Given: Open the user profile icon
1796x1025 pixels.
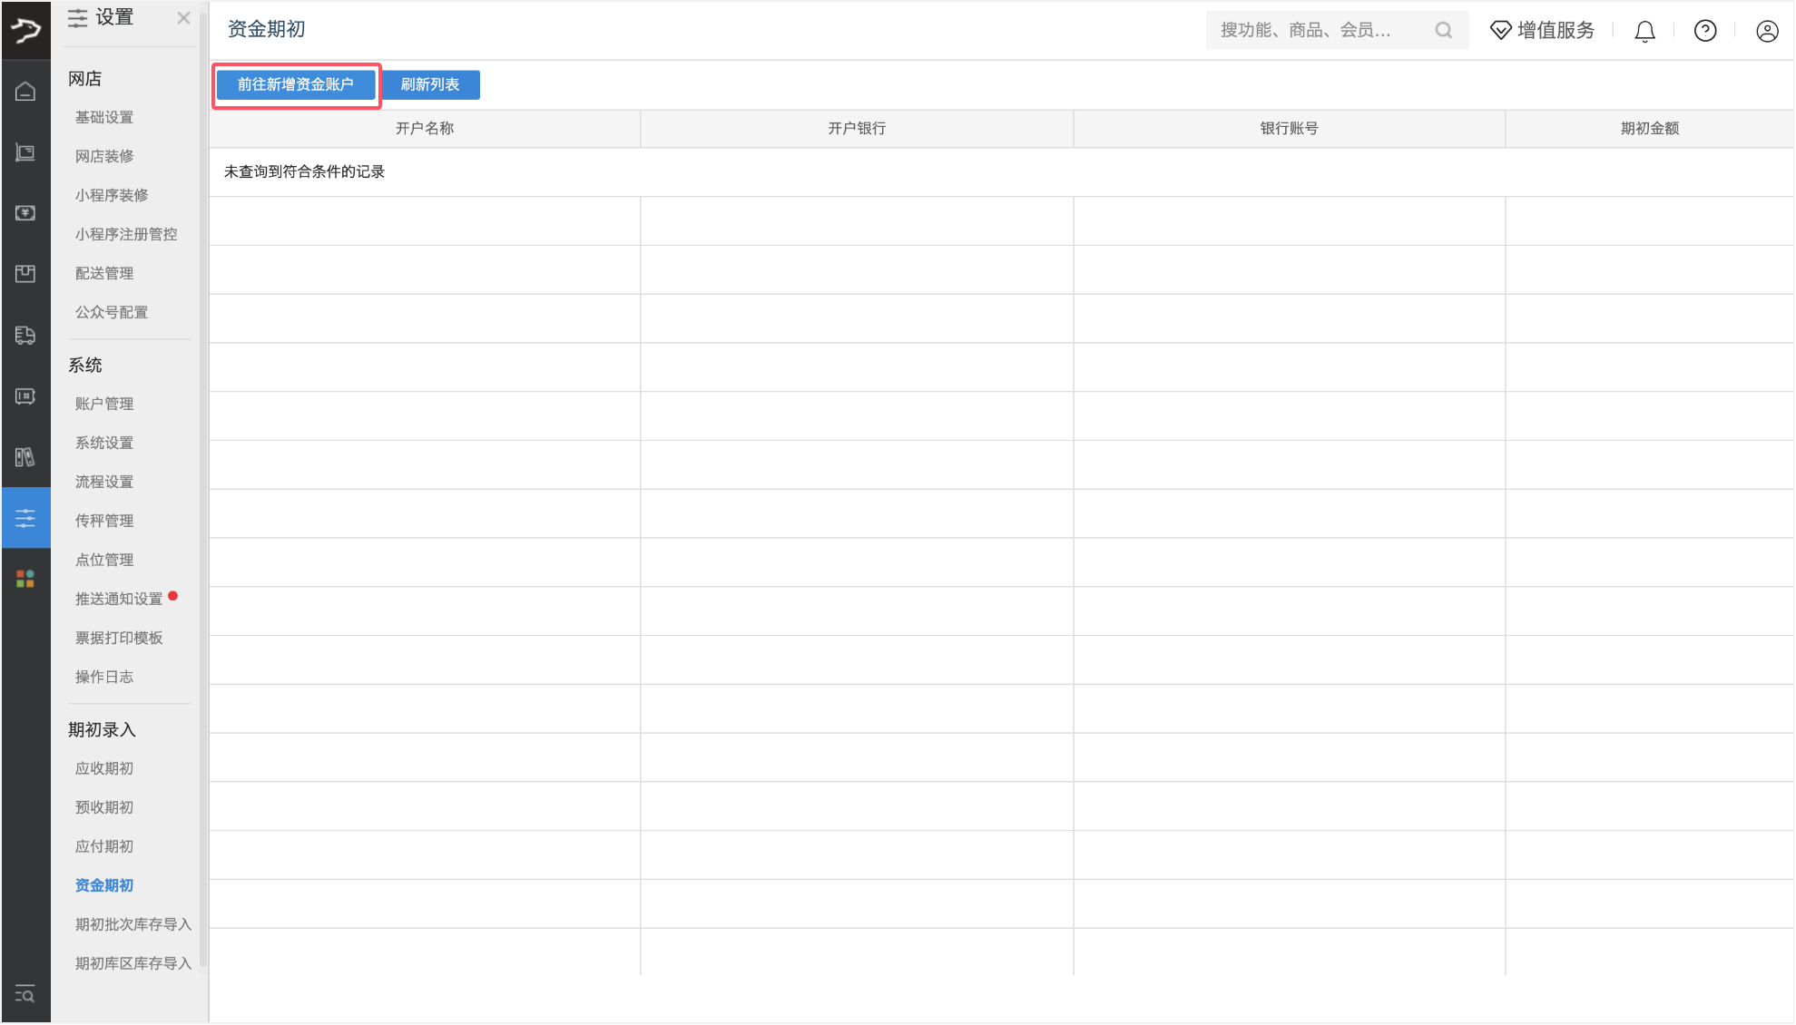Looking at the screenshot, I should coord(1766,32).
